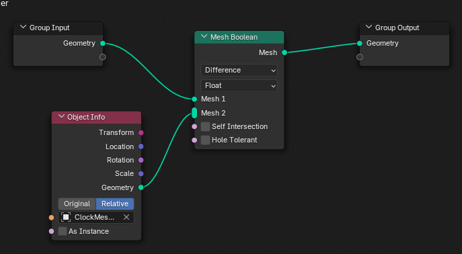Collapse the Object Info node
This screenshot has width=462, height=254.
tap(61, 116)
